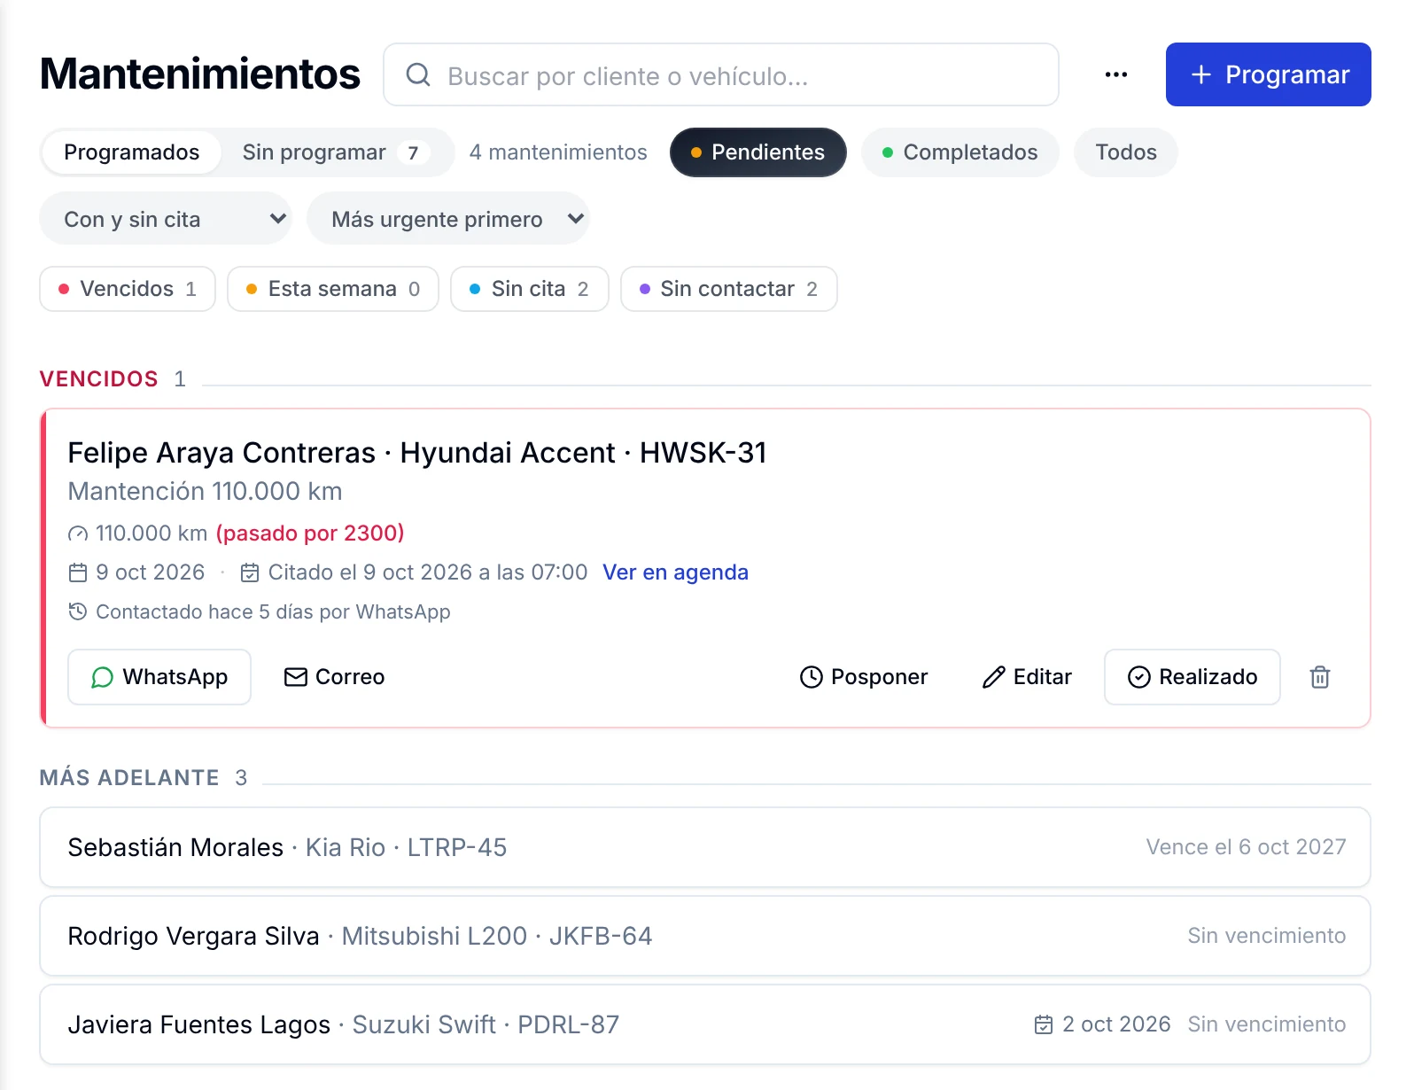Show Pendientes maintenance status
1414x1090 pixels.
[758, 152]
